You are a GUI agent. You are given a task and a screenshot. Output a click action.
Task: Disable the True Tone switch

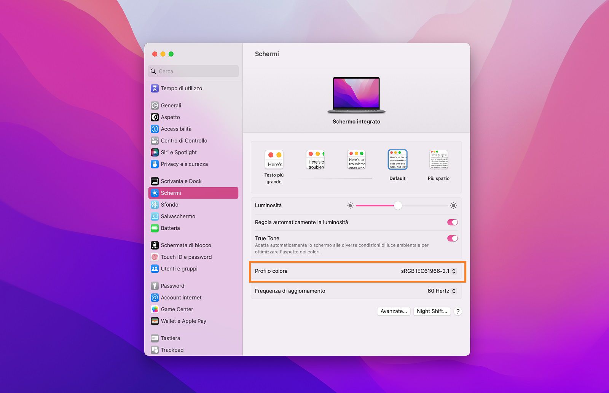[453, 239]
